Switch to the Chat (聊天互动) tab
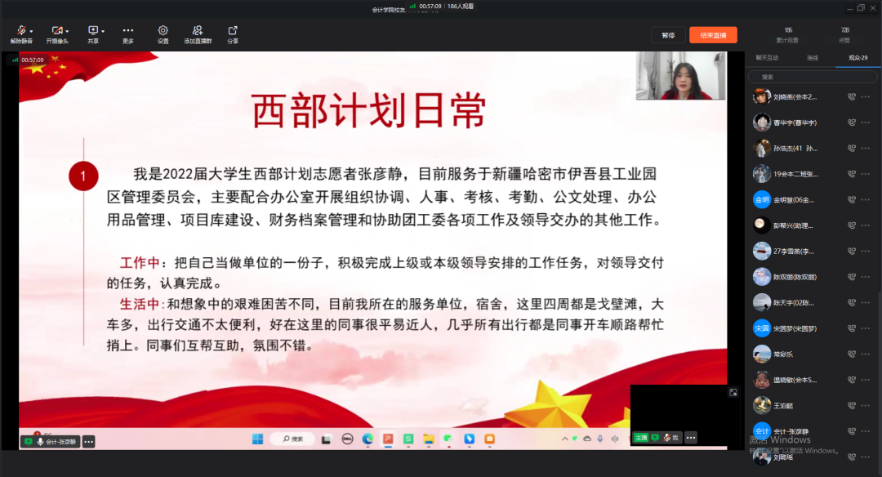 [766, 58]
